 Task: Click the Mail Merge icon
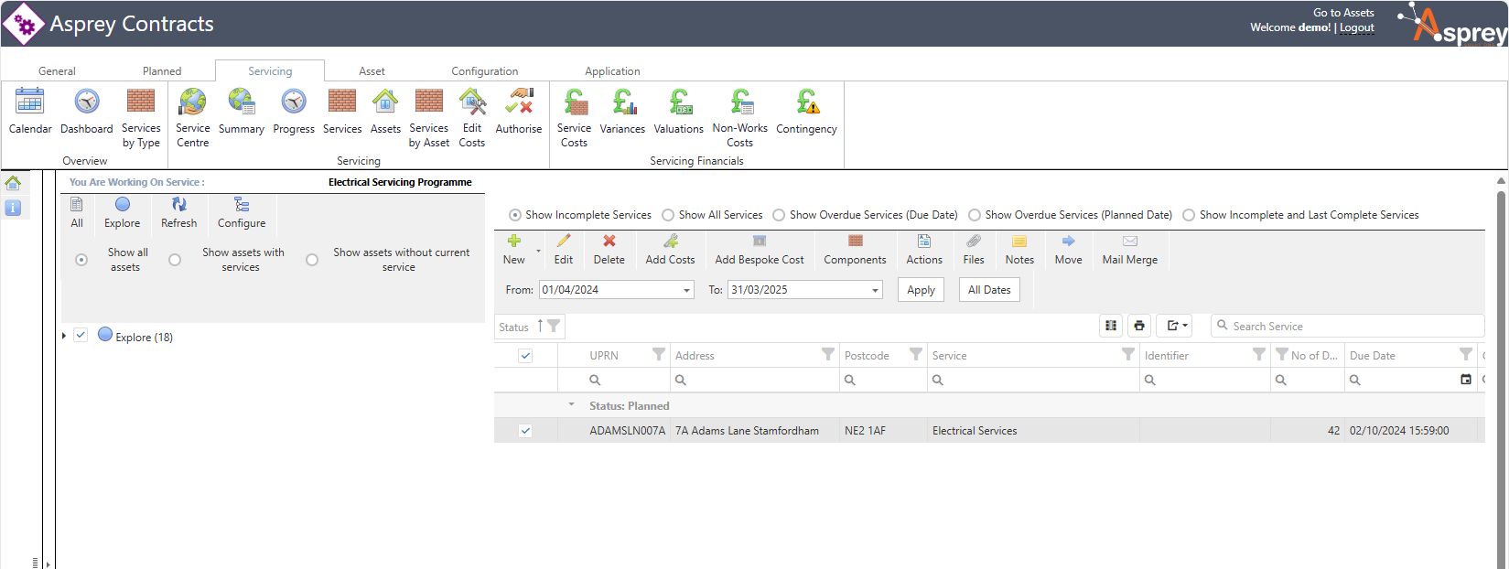tap(1129, 249)
